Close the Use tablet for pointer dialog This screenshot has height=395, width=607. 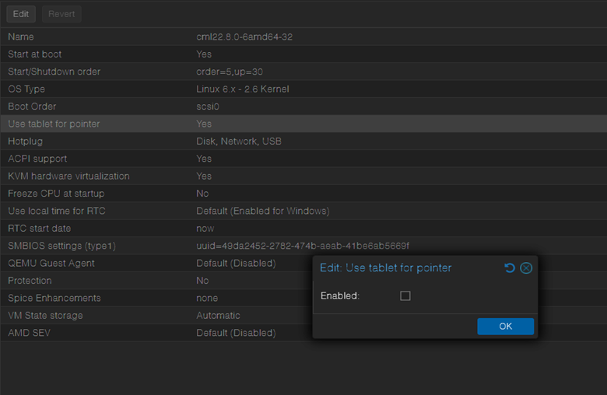(526, 267)
